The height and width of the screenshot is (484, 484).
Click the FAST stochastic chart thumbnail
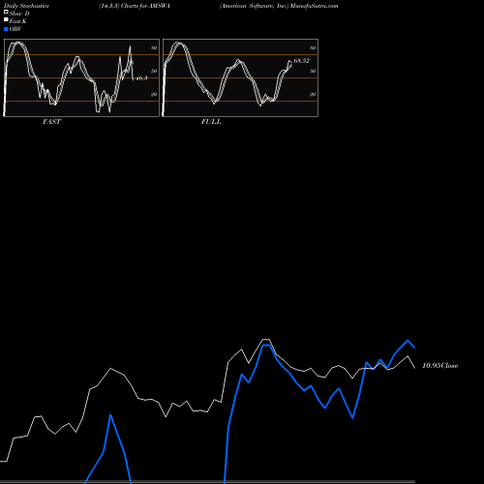click(x=81, y=77)
